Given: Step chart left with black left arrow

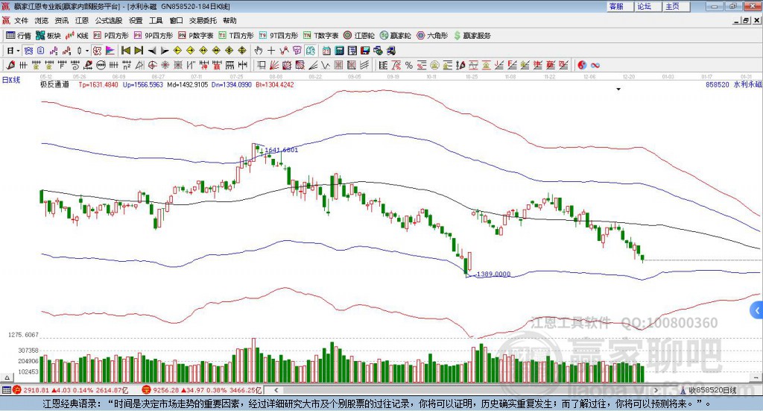Looking at the screenshot, I should 152,51.
